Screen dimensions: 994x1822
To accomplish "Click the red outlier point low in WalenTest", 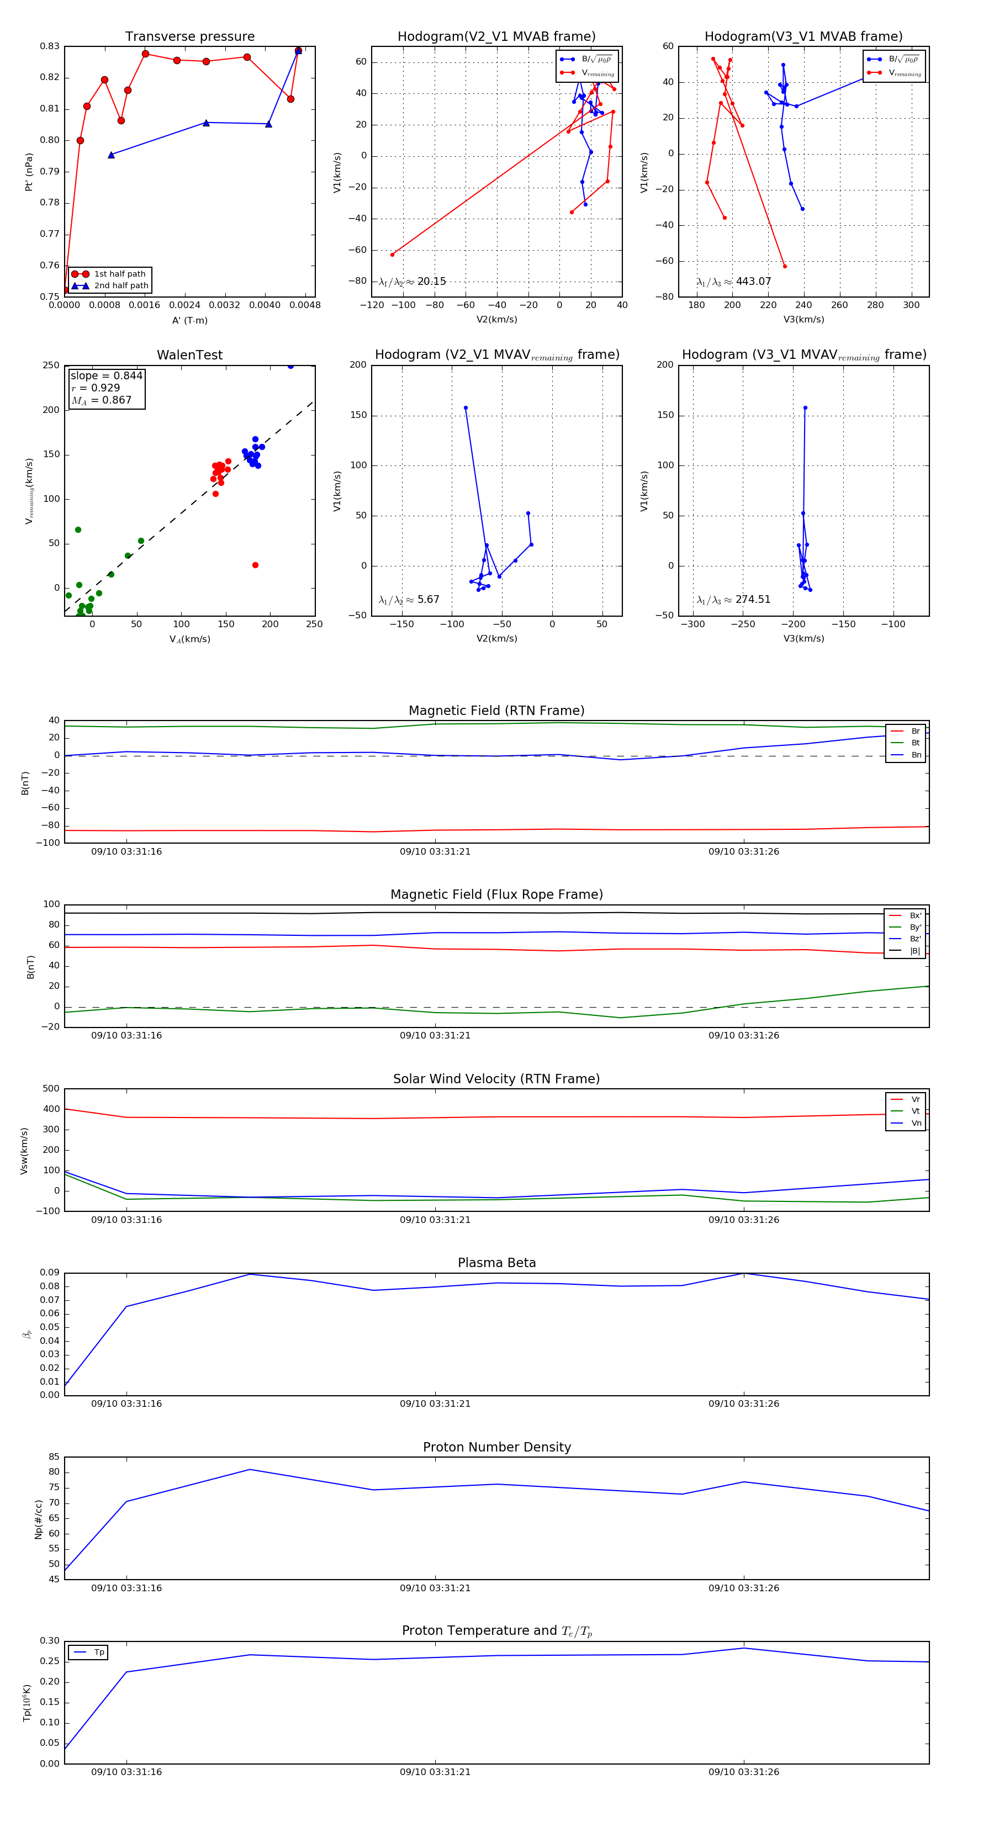I will [255, 565].
